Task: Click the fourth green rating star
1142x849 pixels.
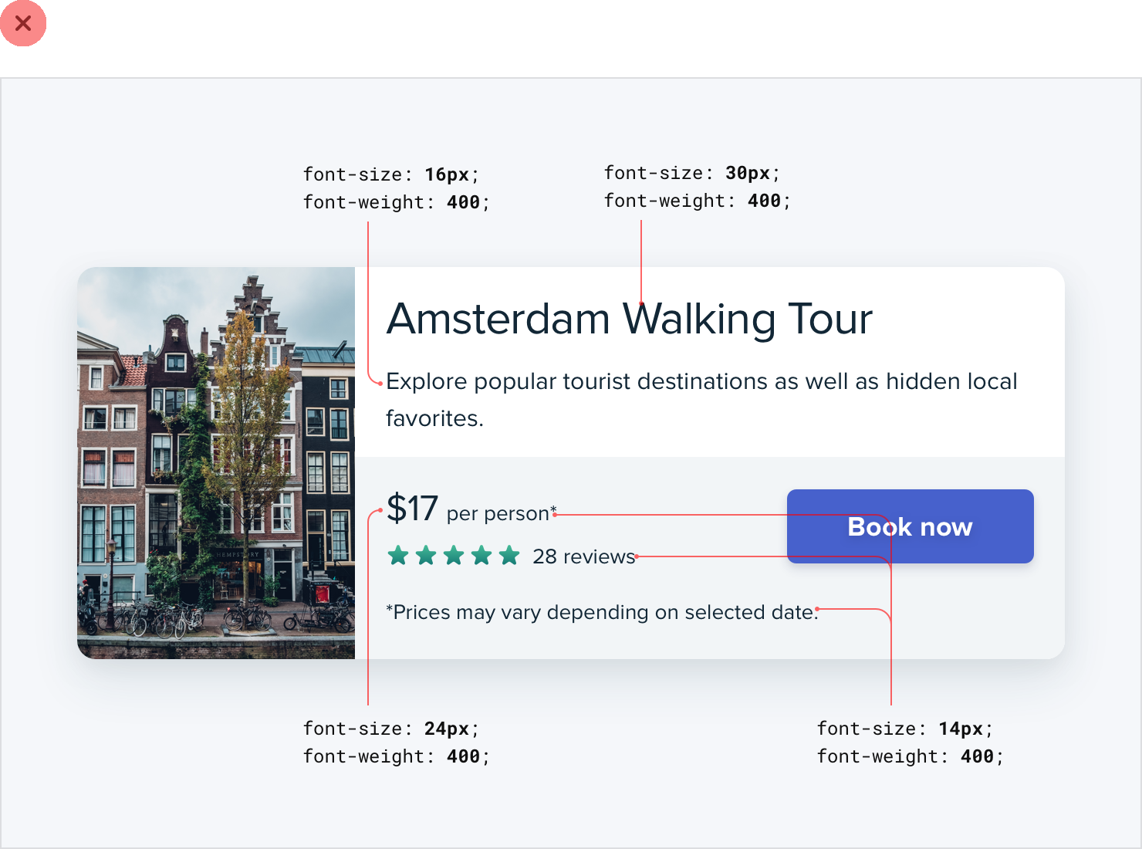Action: click(481, 556)
